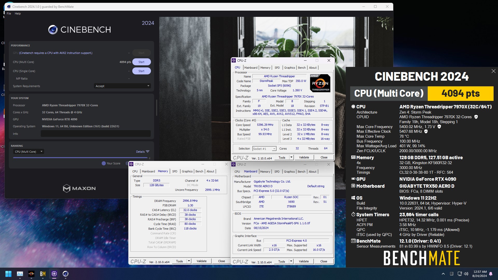The height and width of the screenshot is (280, 498).
Task: Open the monitoring graph app in taskbar
Action: click(x=20, y=274)
